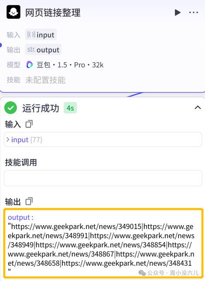205x281 pixels.
Task: Click the green run success checkmark icon
Action: coord(10,108)
